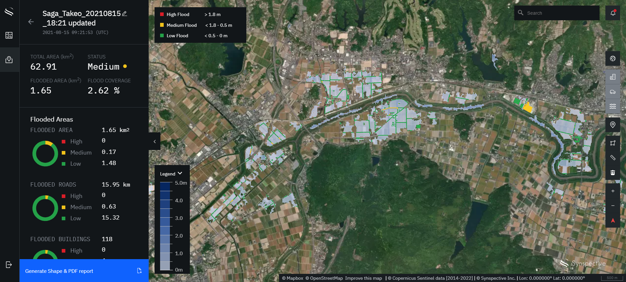Click the Low flooded roads value 15.32

pos(110,218)
